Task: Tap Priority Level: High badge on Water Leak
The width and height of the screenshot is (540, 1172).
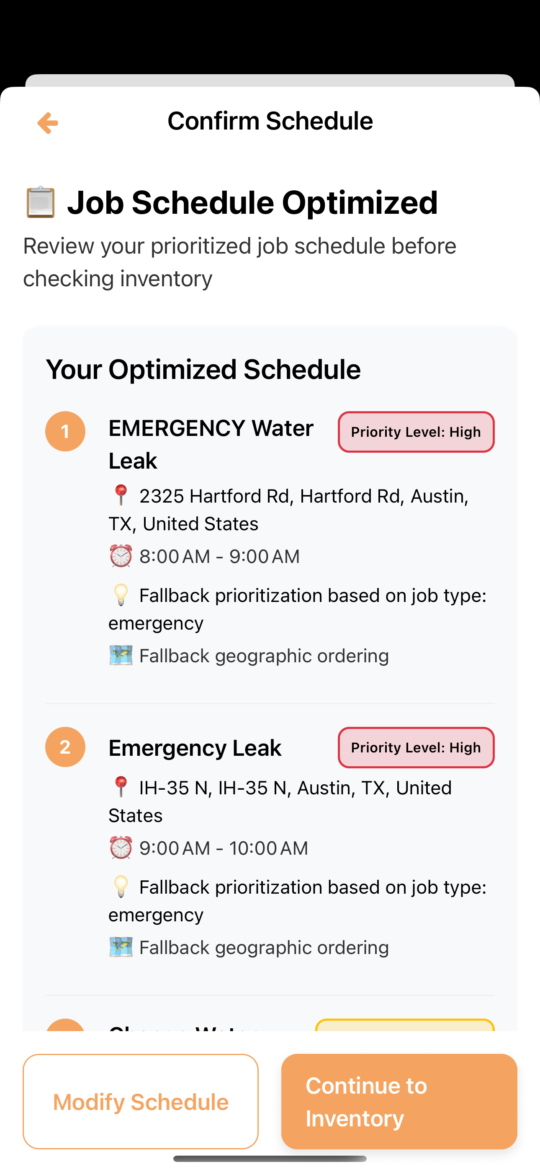Action: tap(416, 432)
